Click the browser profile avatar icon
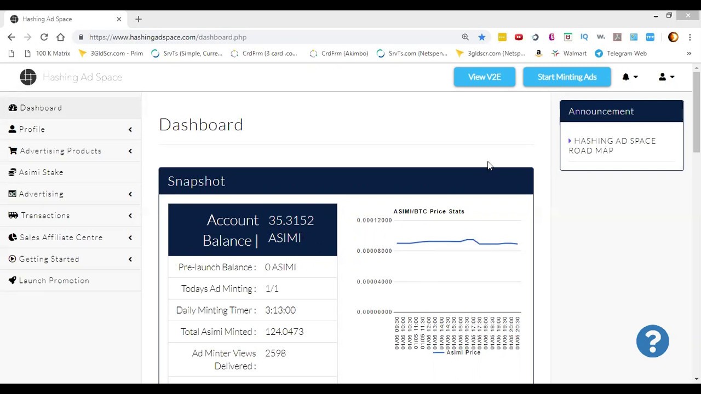The width and height of the screenshot is (701, 394). [674, 37]
